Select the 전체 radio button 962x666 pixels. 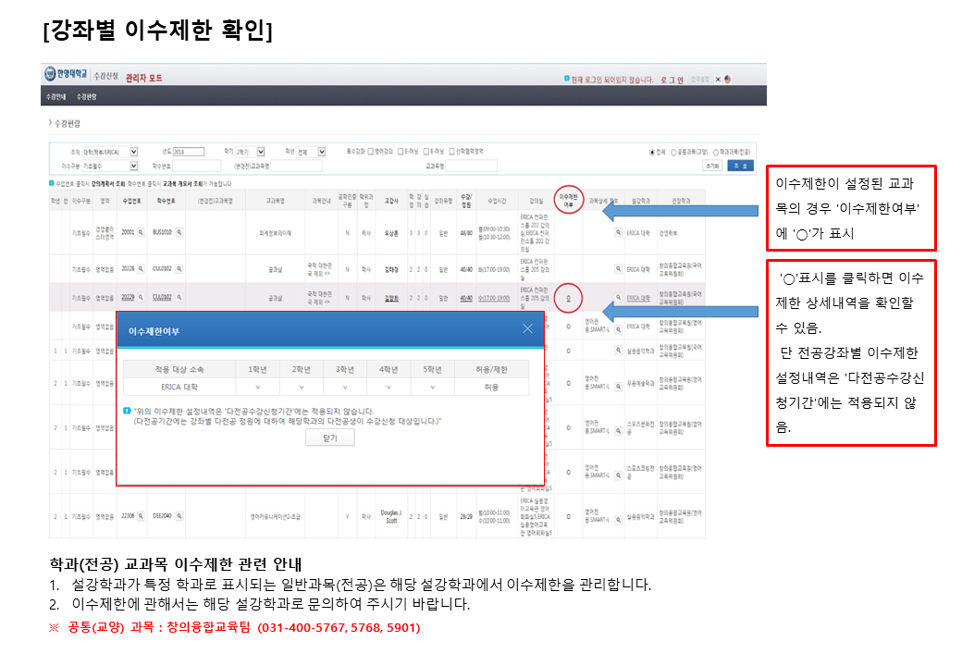pyautogui.click(x=652, y=152)
